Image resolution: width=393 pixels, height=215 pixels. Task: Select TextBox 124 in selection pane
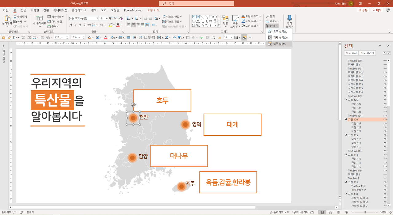tap(355, 116)
